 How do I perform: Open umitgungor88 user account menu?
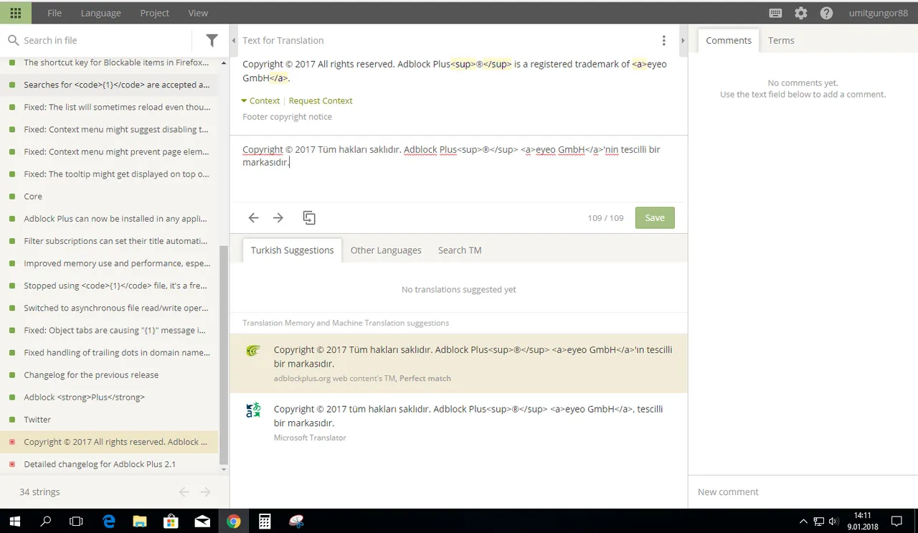click(x=878, y=13)
